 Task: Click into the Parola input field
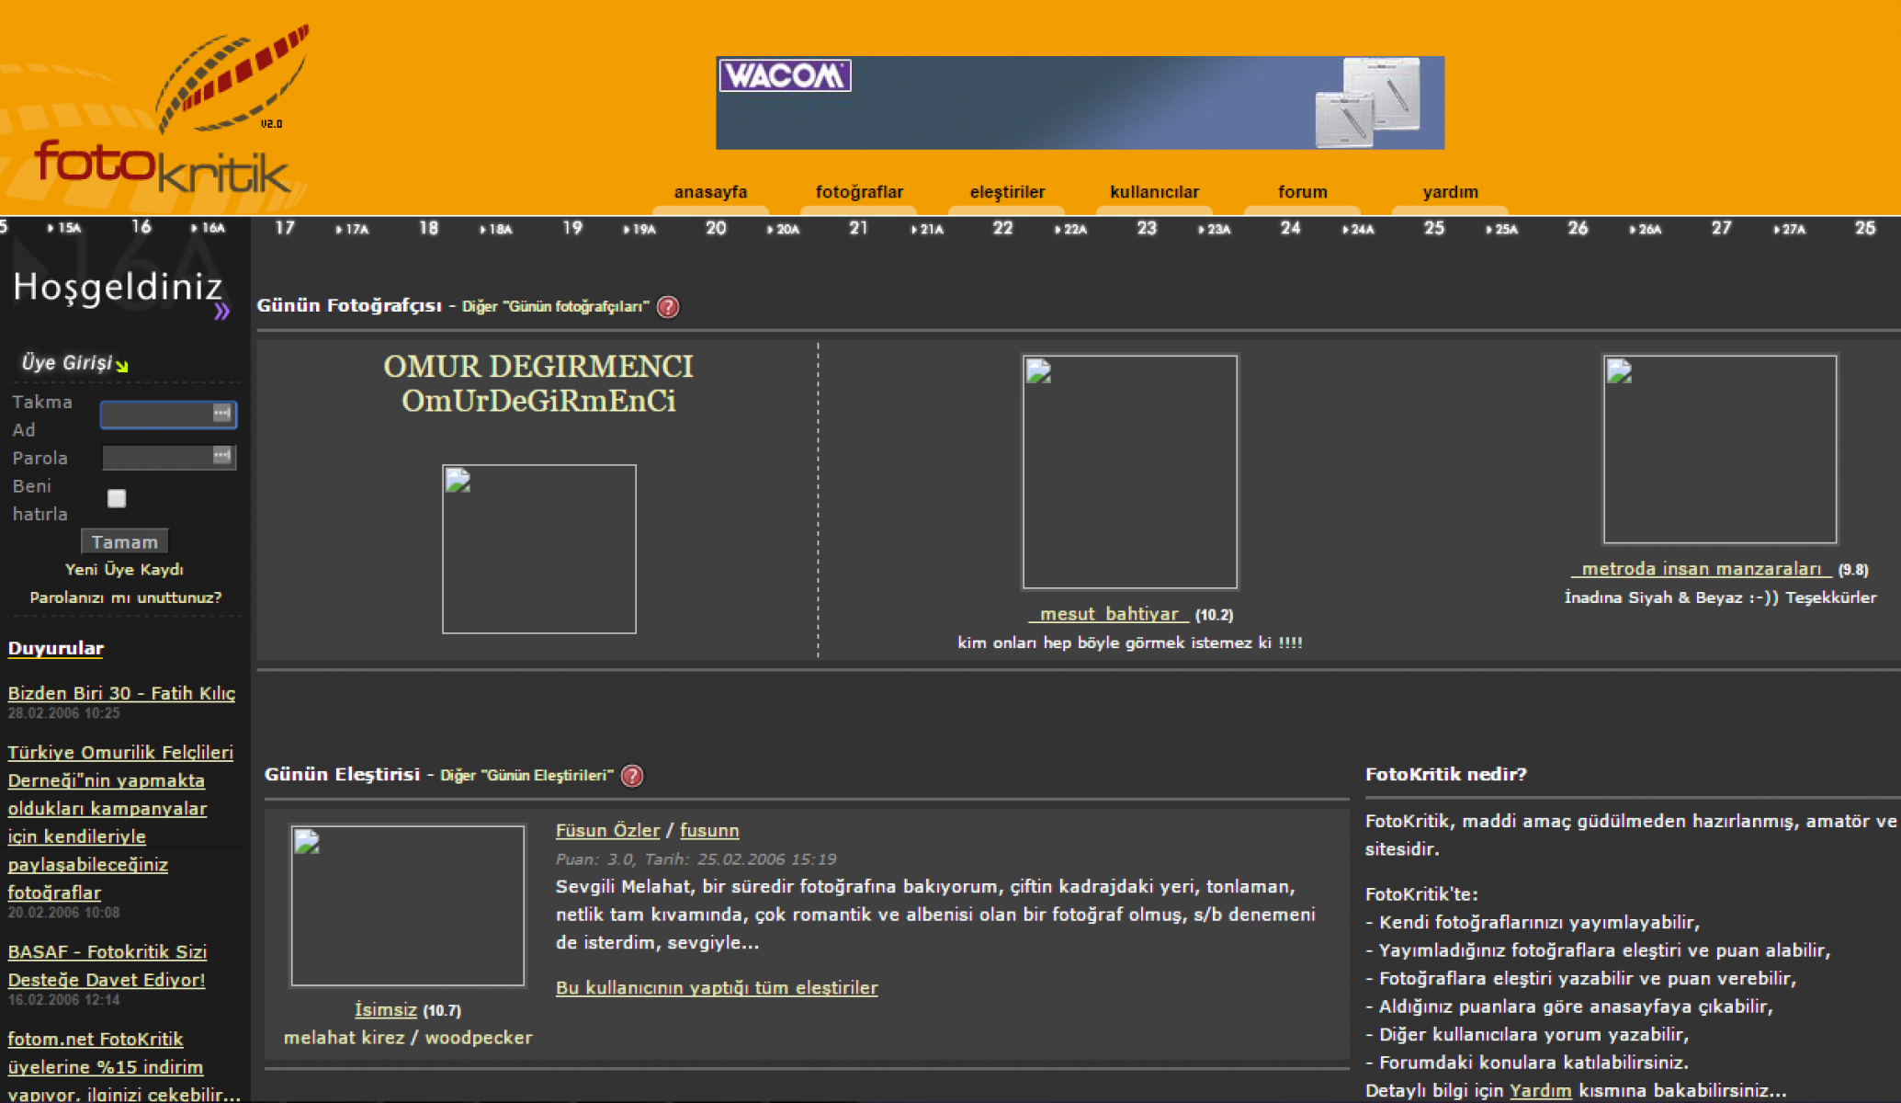pos(156,457)
